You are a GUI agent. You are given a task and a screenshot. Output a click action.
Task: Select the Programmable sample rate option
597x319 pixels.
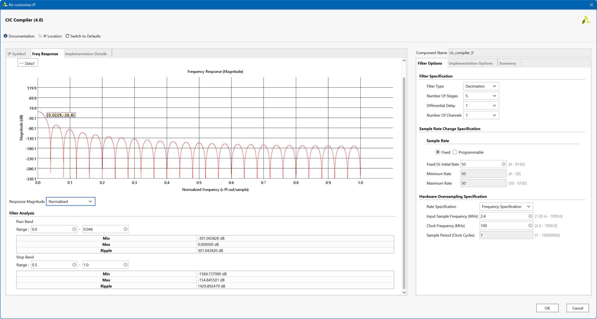click(455, 152)
